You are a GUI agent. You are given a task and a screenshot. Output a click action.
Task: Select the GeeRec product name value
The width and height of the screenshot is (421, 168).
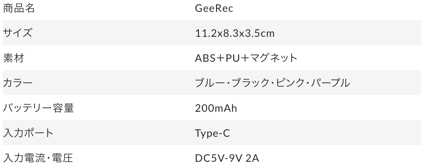point(214,8)
